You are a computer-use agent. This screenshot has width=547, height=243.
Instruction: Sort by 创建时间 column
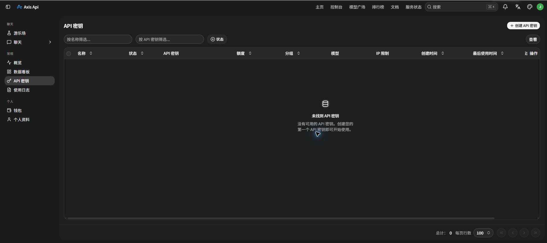coord(432,53)
